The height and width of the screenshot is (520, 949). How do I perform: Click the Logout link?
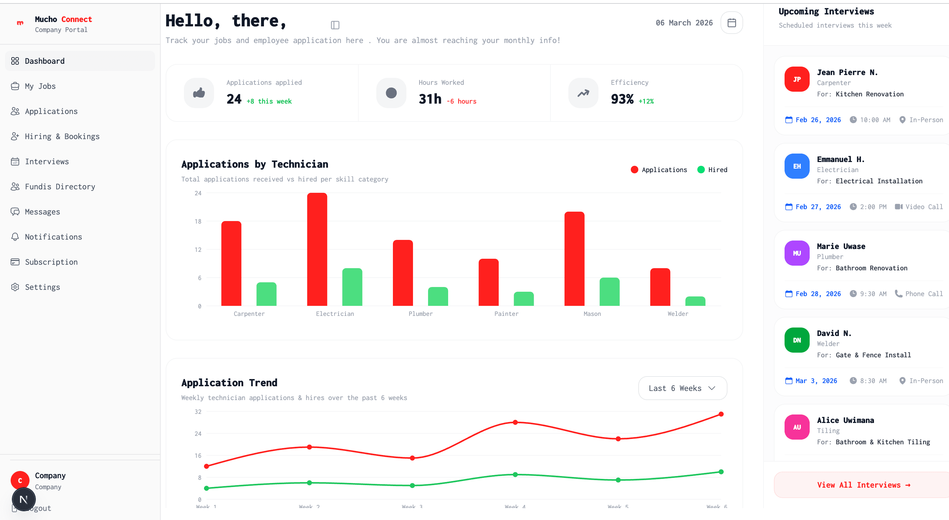38,508
